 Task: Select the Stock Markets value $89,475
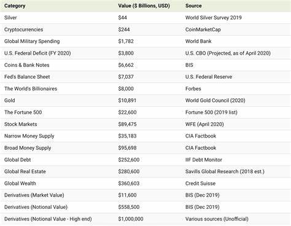tap(127, 124)
